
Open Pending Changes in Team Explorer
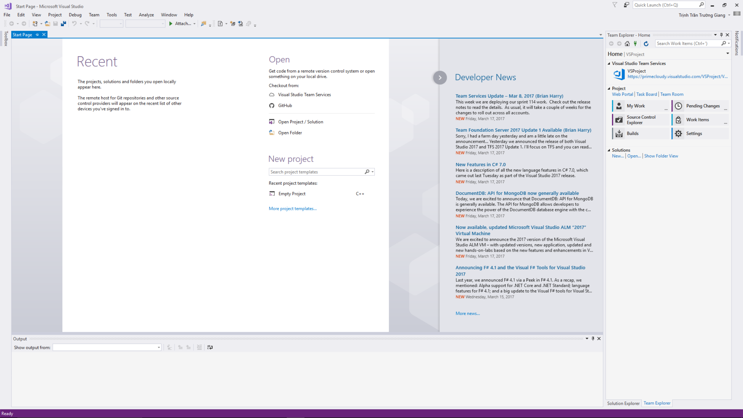coord(700,106)
